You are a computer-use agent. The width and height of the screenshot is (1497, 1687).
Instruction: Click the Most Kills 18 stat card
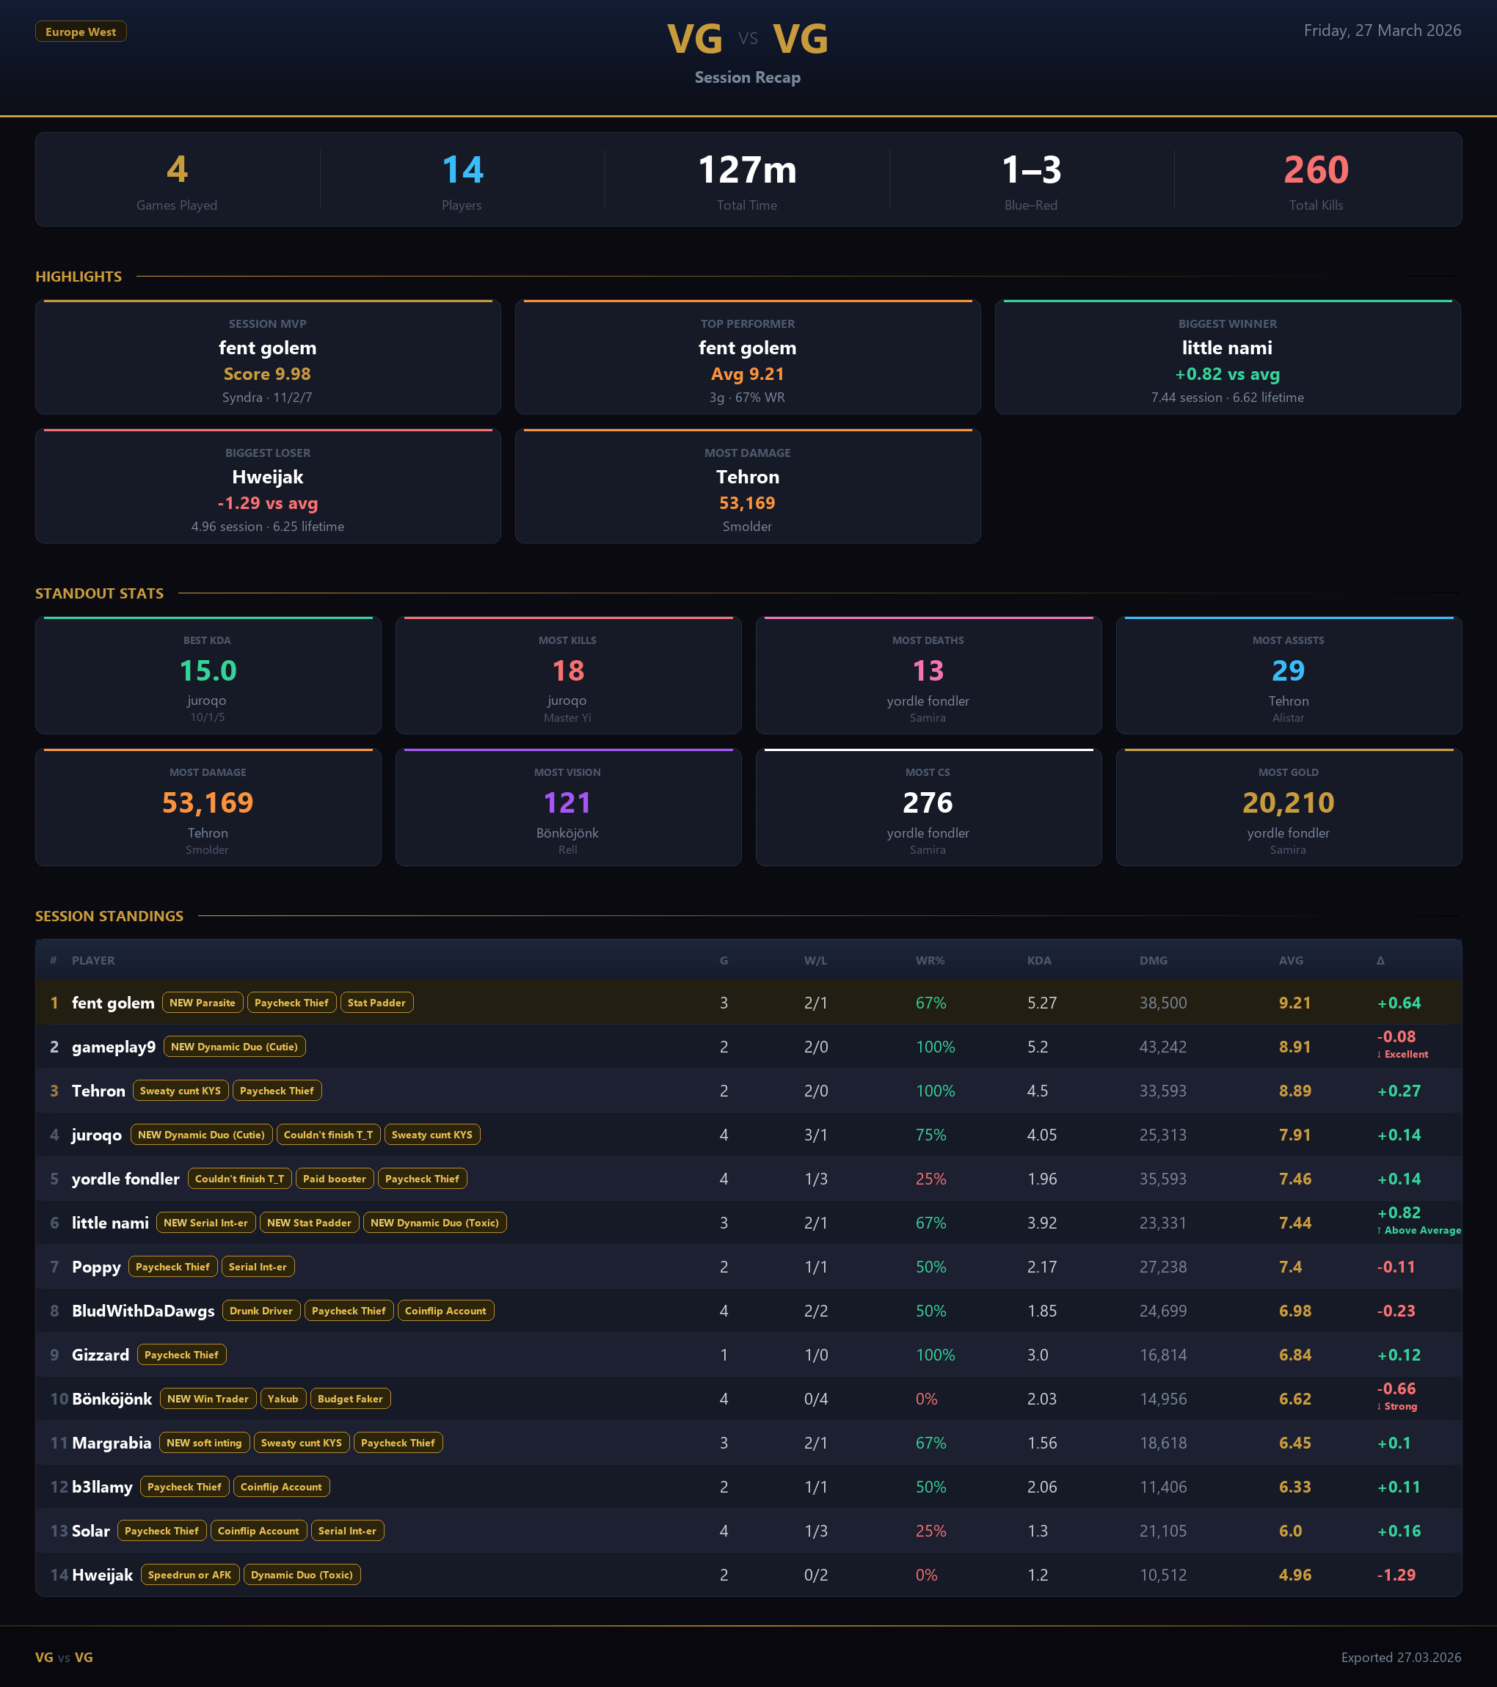tap(567, 675)
